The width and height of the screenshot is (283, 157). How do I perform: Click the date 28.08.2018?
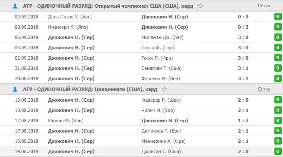coord(27,78)
